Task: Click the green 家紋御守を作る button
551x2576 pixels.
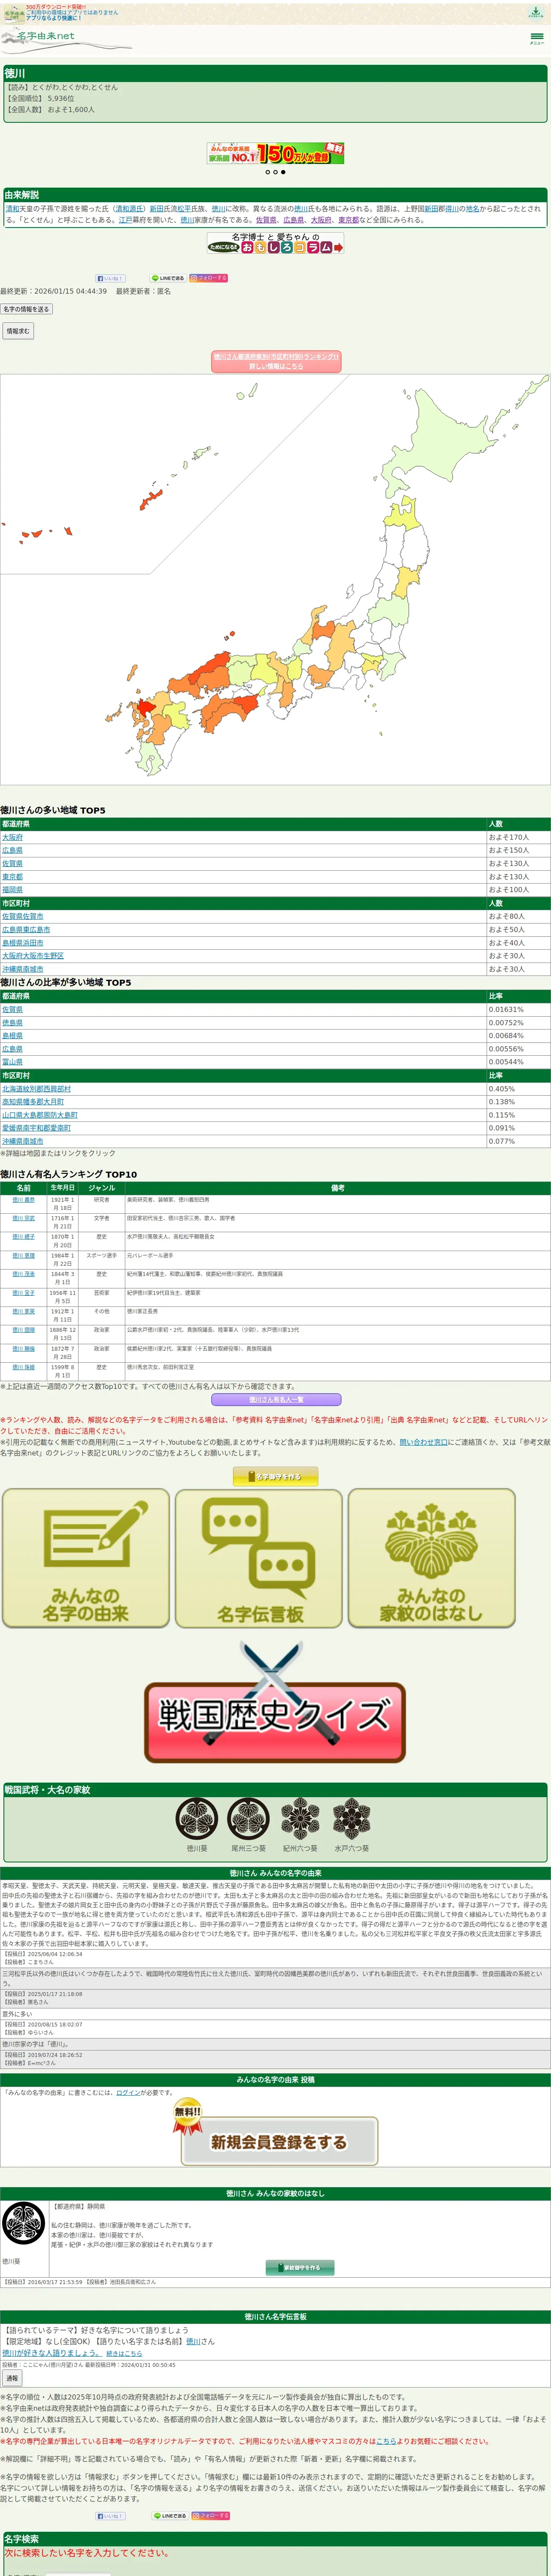Action: (x=300, y=2268)
